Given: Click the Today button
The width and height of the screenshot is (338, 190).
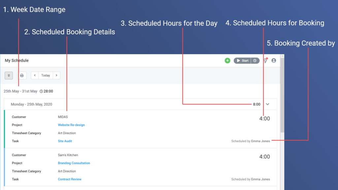Looking at the screenshot, I should (46, 75).
